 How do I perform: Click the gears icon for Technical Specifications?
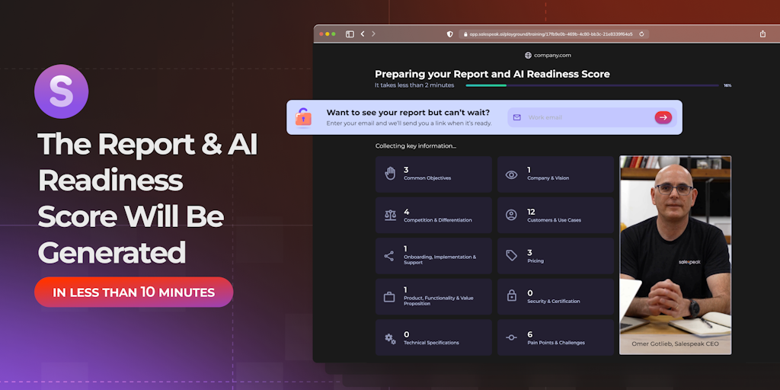click(390, 338)
